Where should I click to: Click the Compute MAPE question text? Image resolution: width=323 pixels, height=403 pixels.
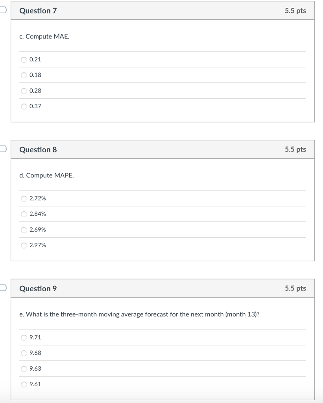pos(47,175)
